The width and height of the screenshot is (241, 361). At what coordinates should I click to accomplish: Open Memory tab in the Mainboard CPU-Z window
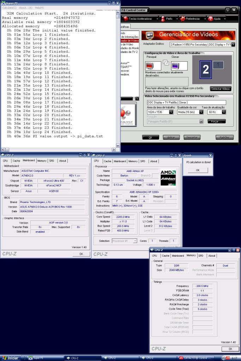click(x=42, y=161)
